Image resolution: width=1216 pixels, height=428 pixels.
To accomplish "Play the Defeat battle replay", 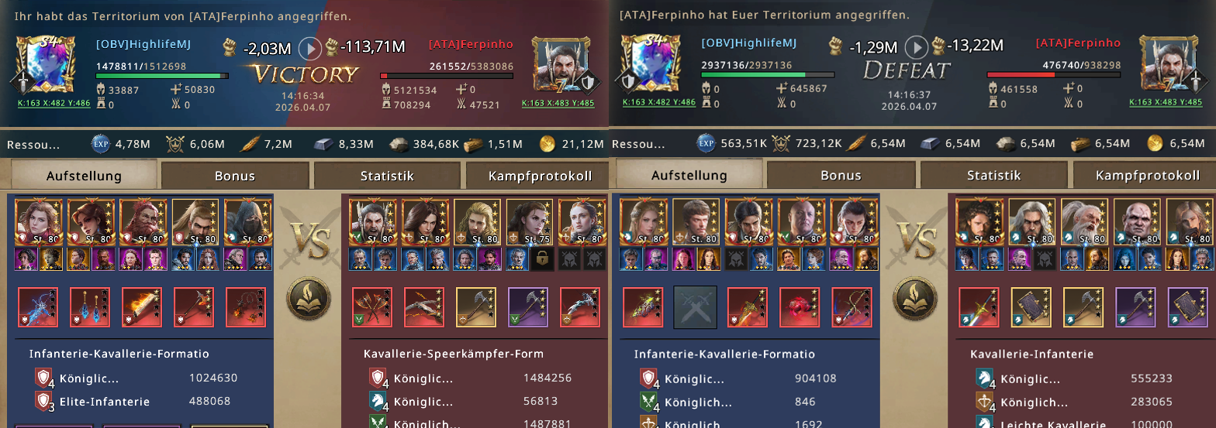I will 917,47.
